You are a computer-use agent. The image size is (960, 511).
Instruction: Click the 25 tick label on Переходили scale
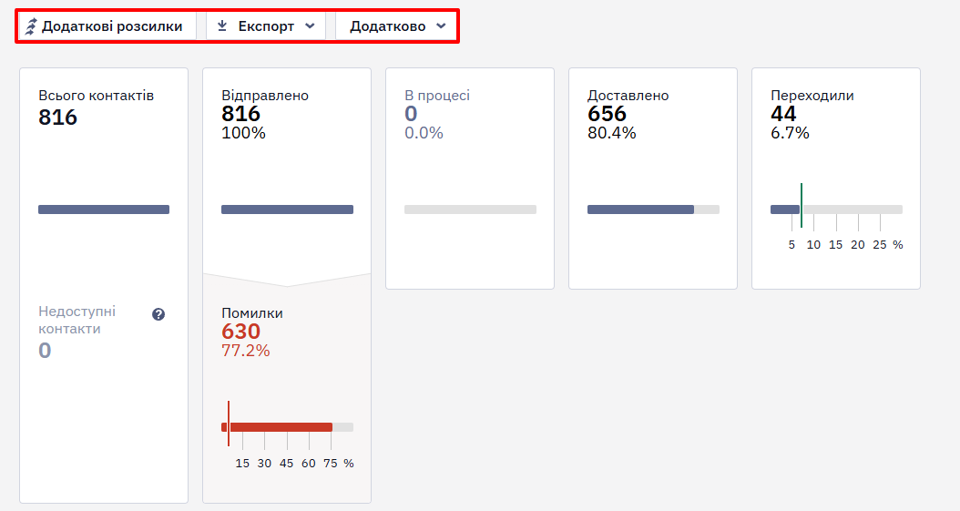click(879, 245)
